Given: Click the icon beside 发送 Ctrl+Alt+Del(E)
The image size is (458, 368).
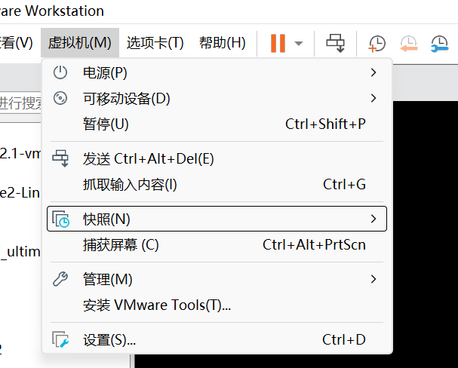Looking at the screenshot, I should [60, 158].
